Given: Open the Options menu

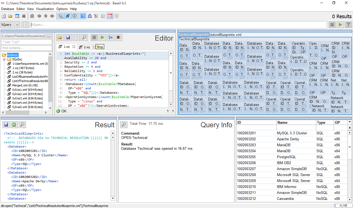Looking at the screenshot, I should click(x=62, y=9).
